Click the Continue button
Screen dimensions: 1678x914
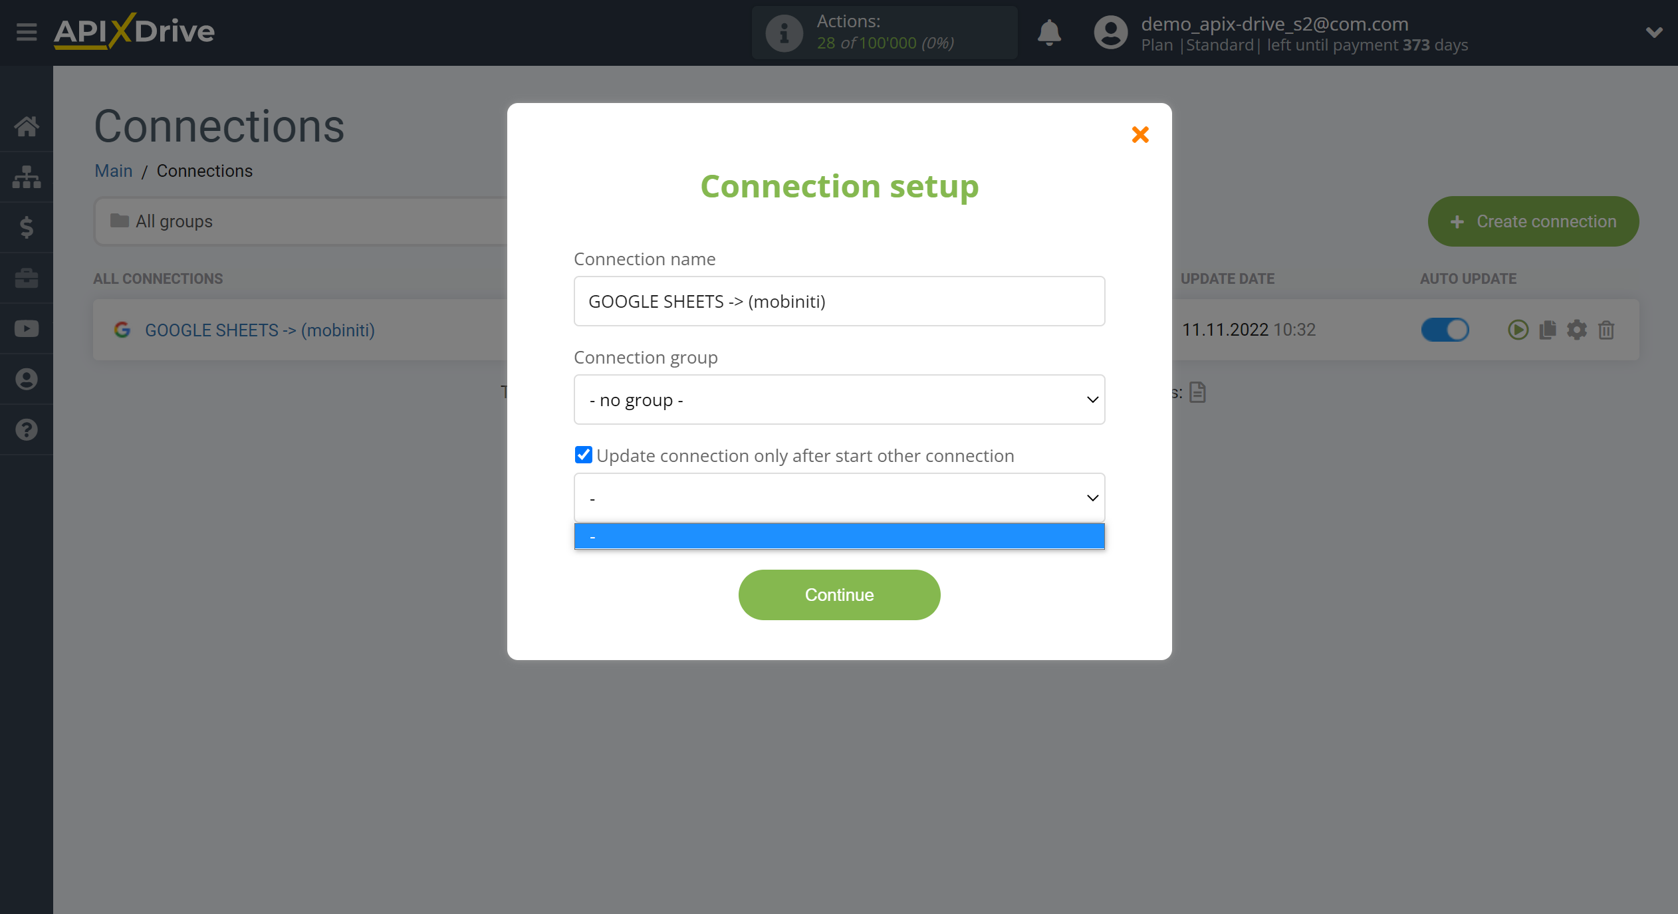tap(838, 594)
